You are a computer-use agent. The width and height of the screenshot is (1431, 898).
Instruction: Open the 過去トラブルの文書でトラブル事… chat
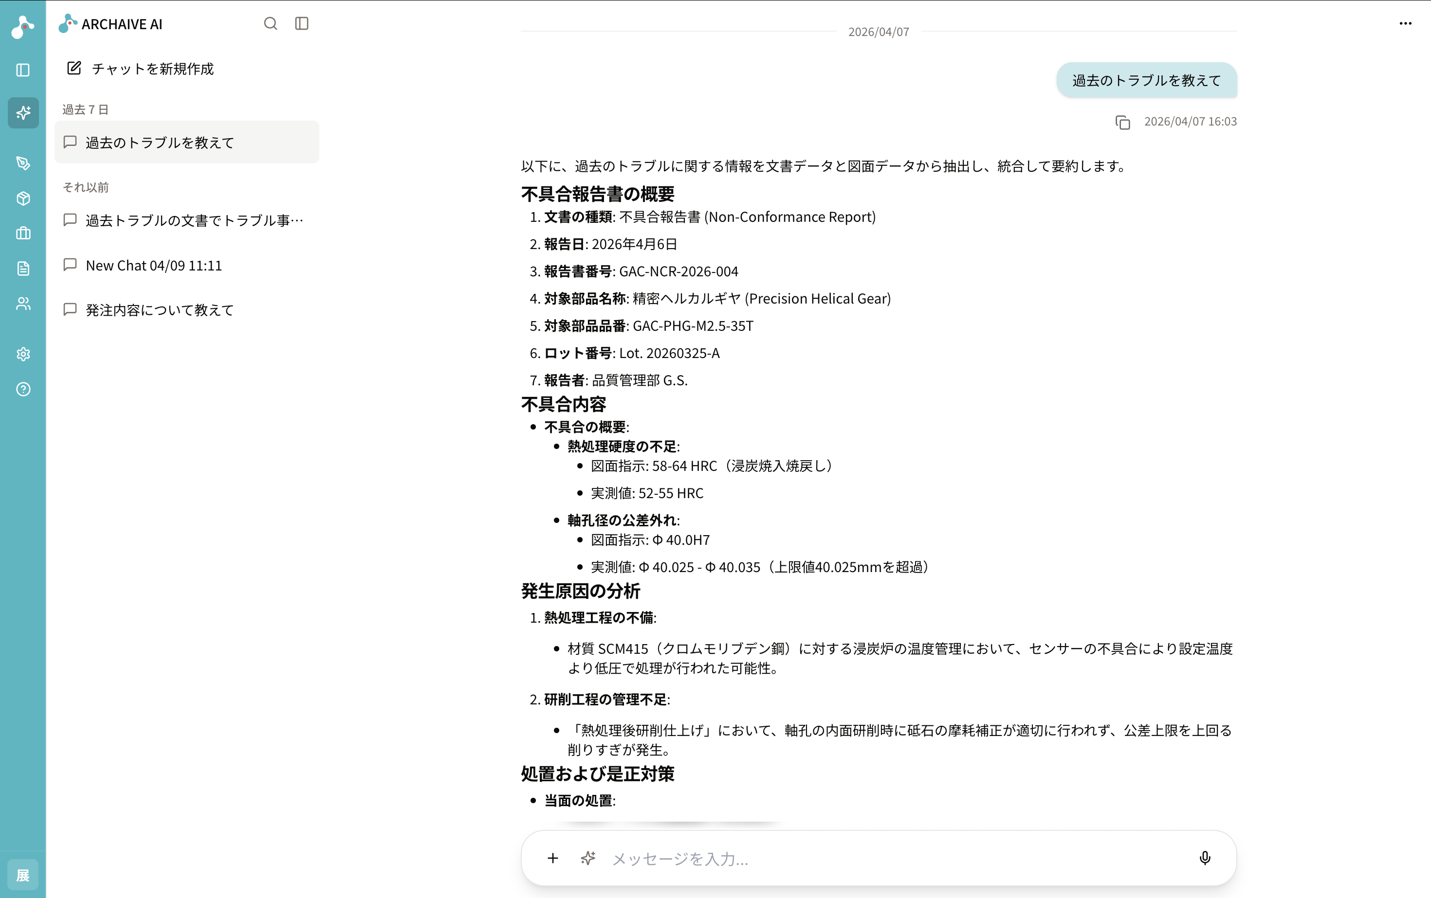(186, 220)
